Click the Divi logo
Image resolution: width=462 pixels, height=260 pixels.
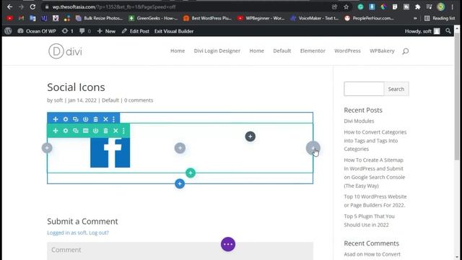[x=65, y=51]
